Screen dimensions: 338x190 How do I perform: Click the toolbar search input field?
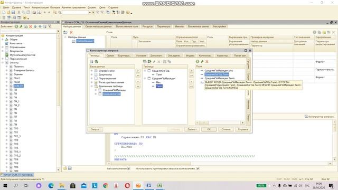pyautogui.click(x=75, y=13)
